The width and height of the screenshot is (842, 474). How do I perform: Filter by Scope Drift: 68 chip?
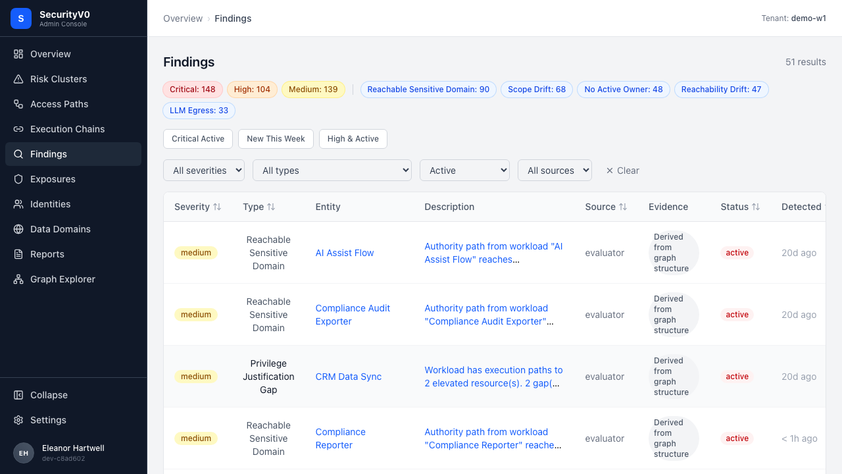[537, 90]
